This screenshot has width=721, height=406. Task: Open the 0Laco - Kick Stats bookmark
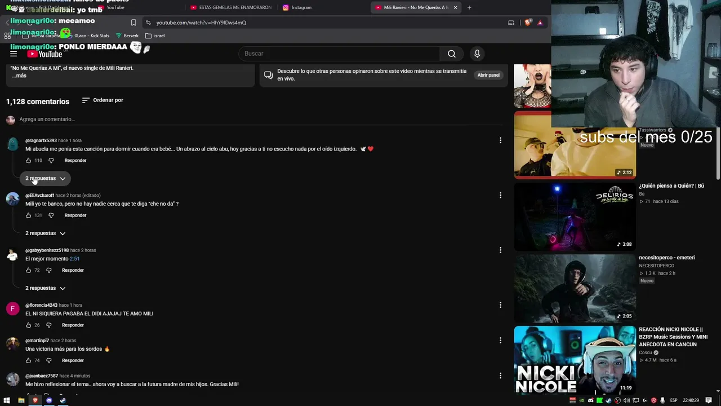[x=88, y=36]
